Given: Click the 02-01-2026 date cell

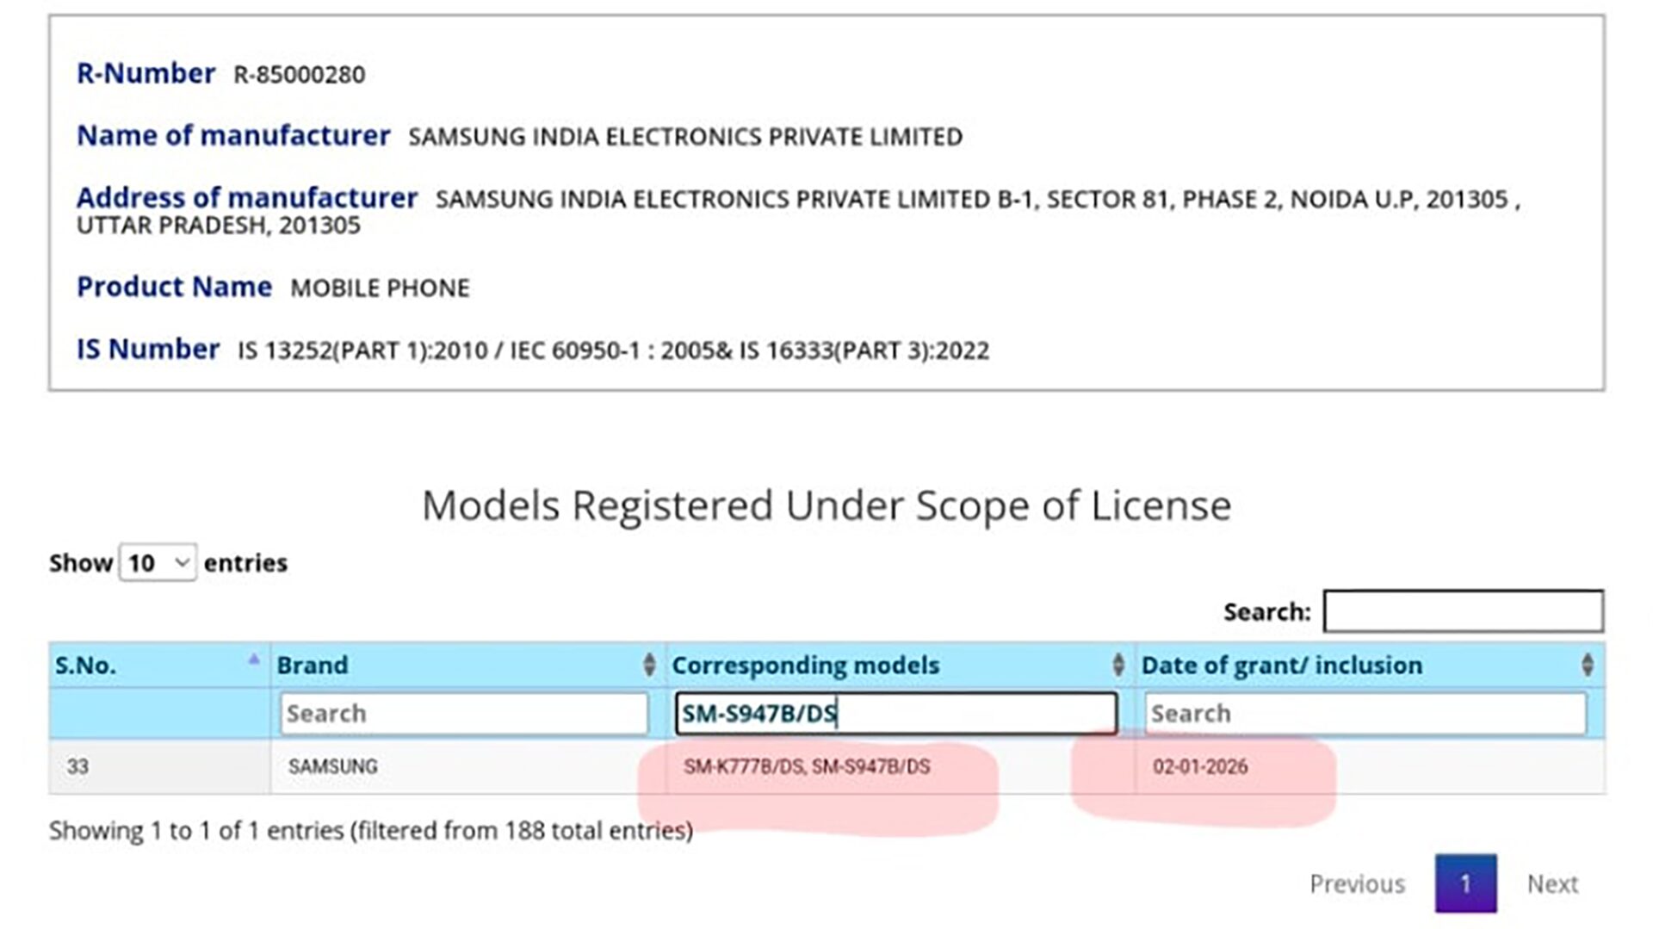Looking at the screenshot, I should [x=1200, y=767].
